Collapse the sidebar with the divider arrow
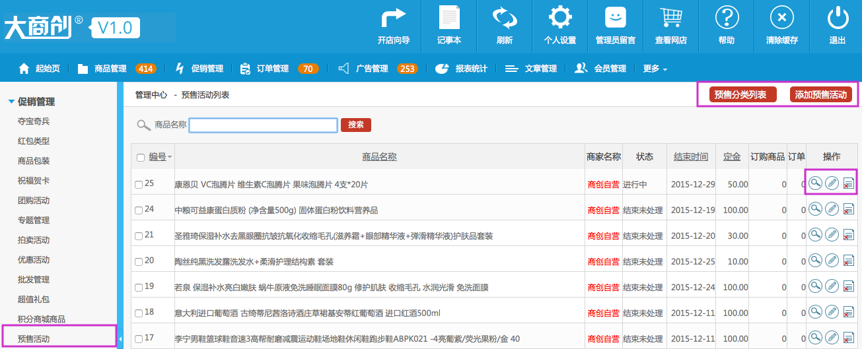Viewport: 862px width, 349px height. 119,339
